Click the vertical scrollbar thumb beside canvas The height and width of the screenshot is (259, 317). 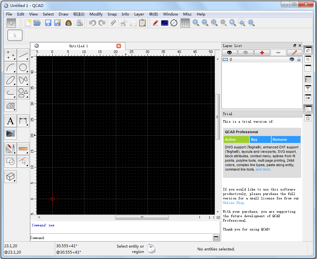(x=218, y=117)
